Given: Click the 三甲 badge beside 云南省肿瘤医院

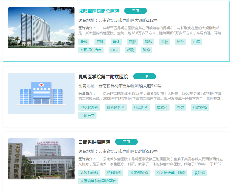Looking at the screenshot, I should point(126,142).
